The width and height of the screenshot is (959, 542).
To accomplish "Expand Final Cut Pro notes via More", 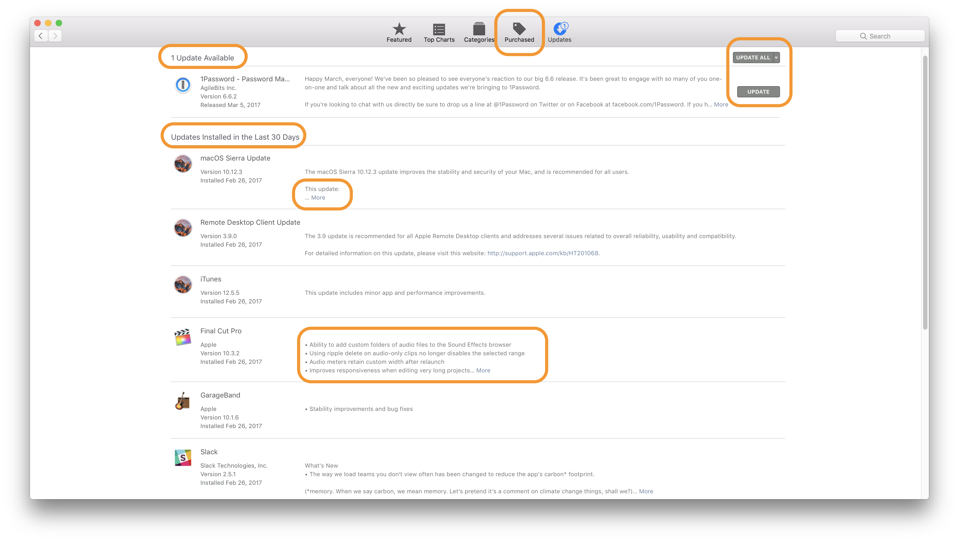I will pyautogui.click(x=483, y=371).
